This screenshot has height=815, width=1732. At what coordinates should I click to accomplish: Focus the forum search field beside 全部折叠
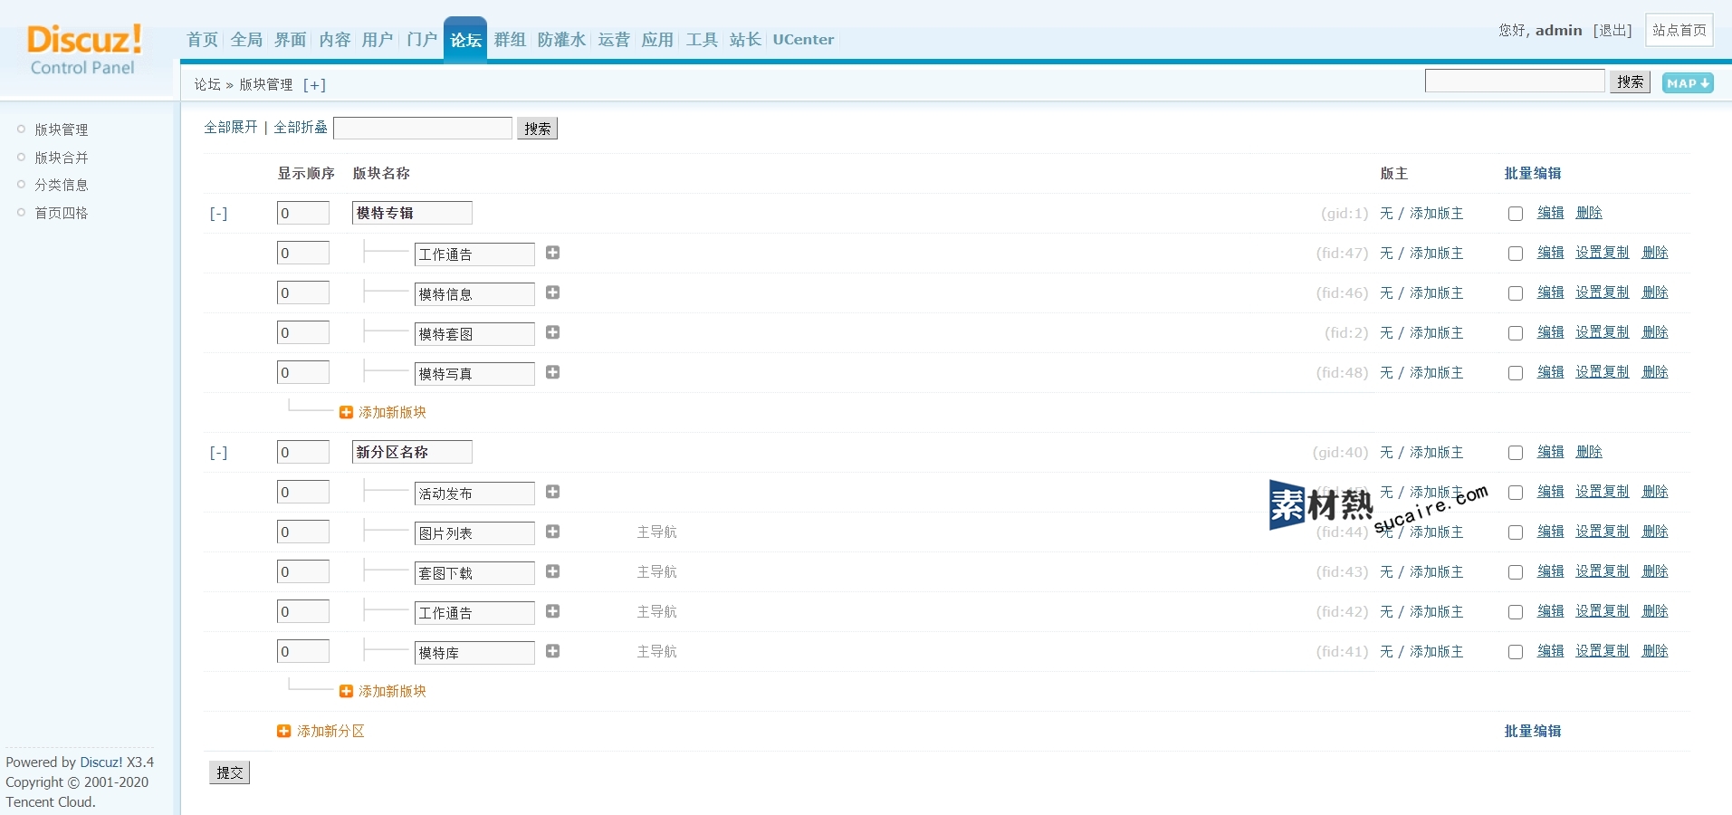click(423, 128)
